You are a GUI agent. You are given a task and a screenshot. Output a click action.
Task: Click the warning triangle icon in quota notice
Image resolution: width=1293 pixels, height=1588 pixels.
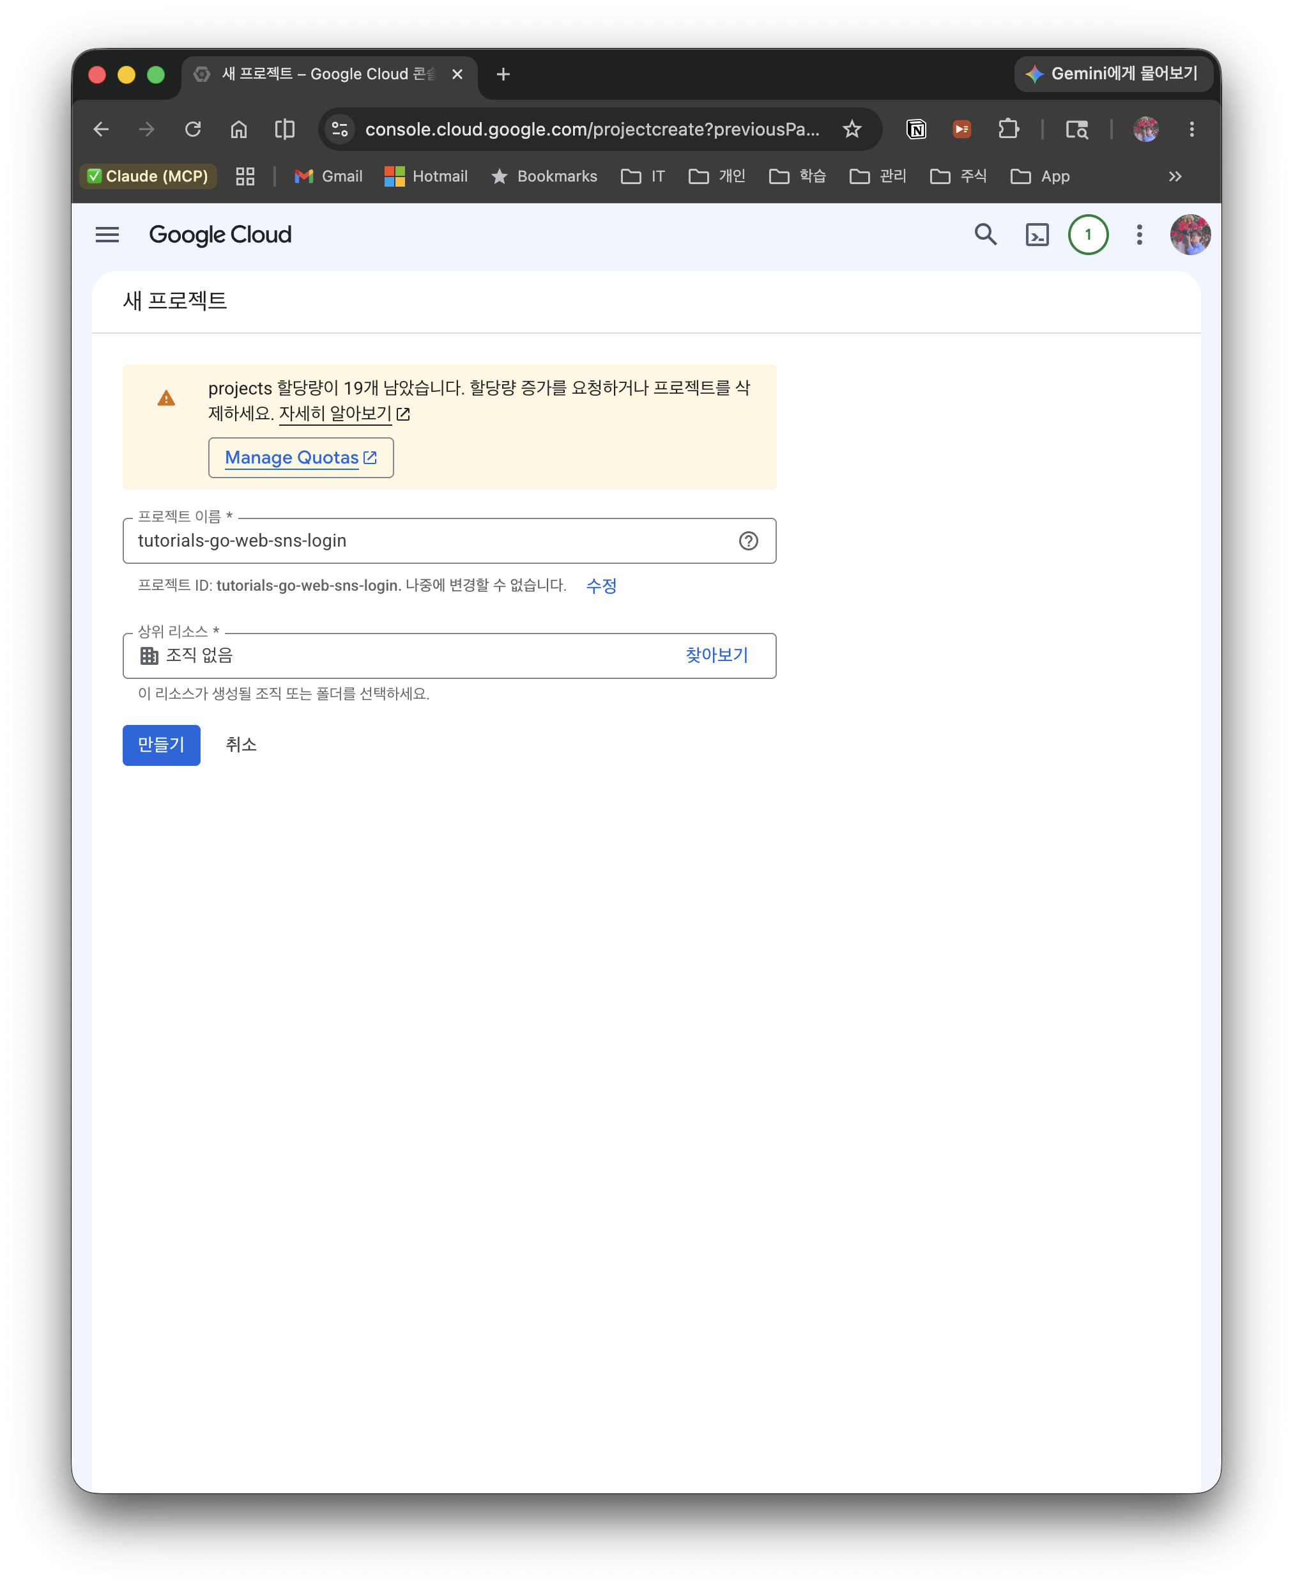[166, 399]
